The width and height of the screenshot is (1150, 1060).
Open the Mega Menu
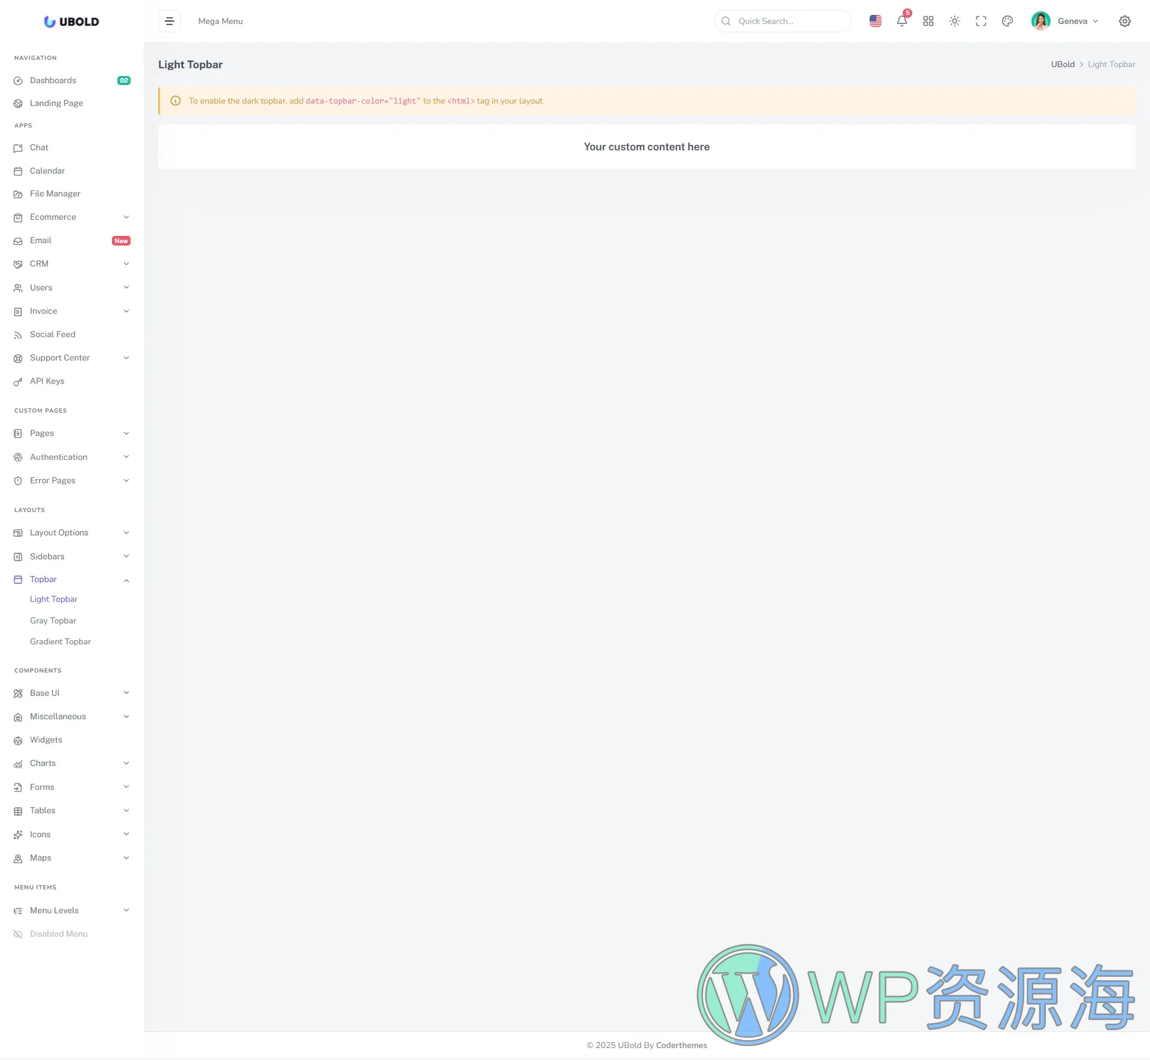(x=220, y=21)
